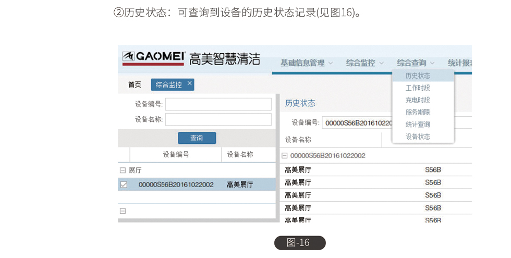Viewport: 511px width, 258px height.
Task: Close the 综合监控 tab with its X
Action: coord(189,83)
